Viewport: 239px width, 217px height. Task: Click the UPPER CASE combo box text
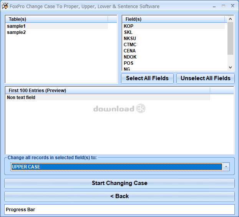tap(117, 167)
